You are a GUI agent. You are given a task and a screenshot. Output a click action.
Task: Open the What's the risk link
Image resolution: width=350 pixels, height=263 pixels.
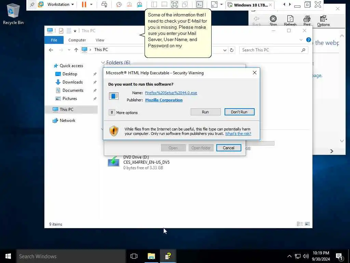(x=238, y=134)
